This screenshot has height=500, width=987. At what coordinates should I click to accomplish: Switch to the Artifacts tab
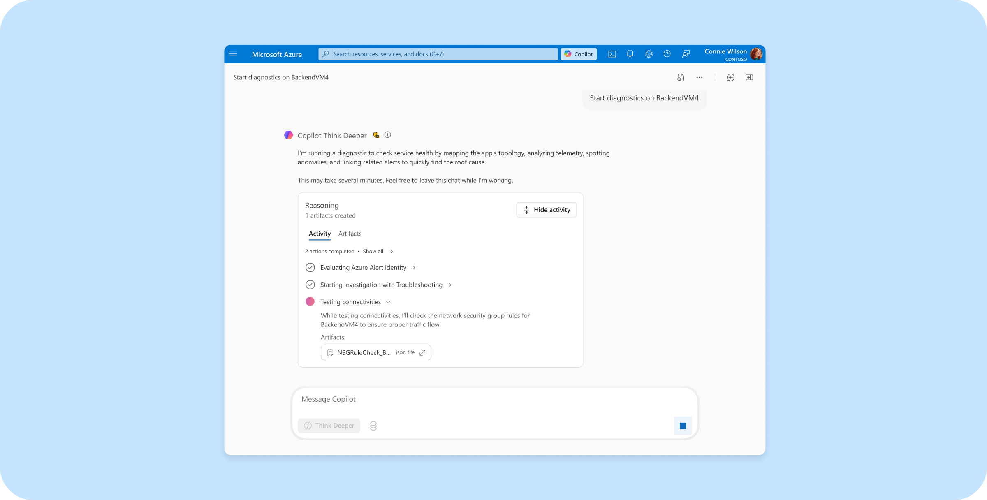click(x=350, y=234)
